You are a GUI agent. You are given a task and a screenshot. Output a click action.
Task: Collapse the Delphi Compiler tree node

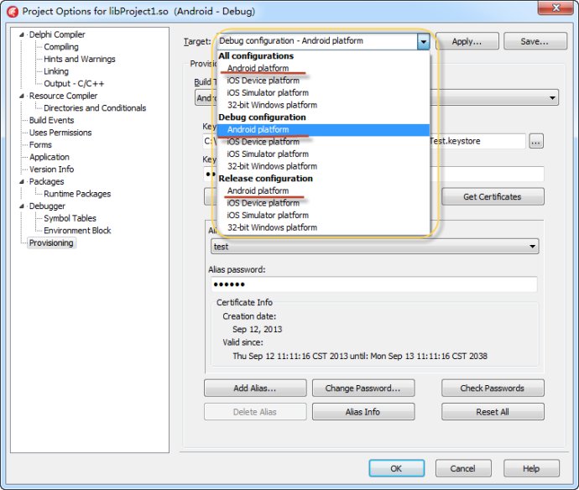(22, 34)
